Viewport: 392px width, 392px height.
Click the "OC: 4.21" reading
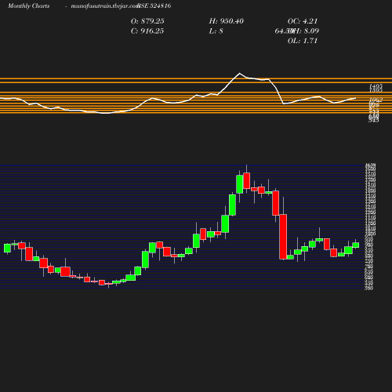point(303,21)
